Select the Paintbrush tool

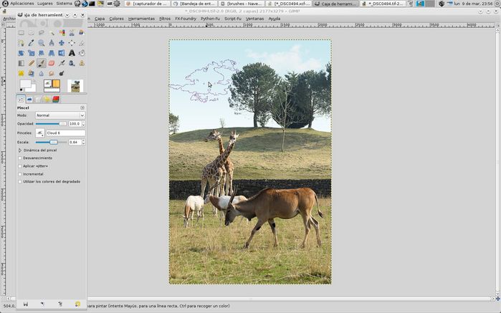coord(42,63)
